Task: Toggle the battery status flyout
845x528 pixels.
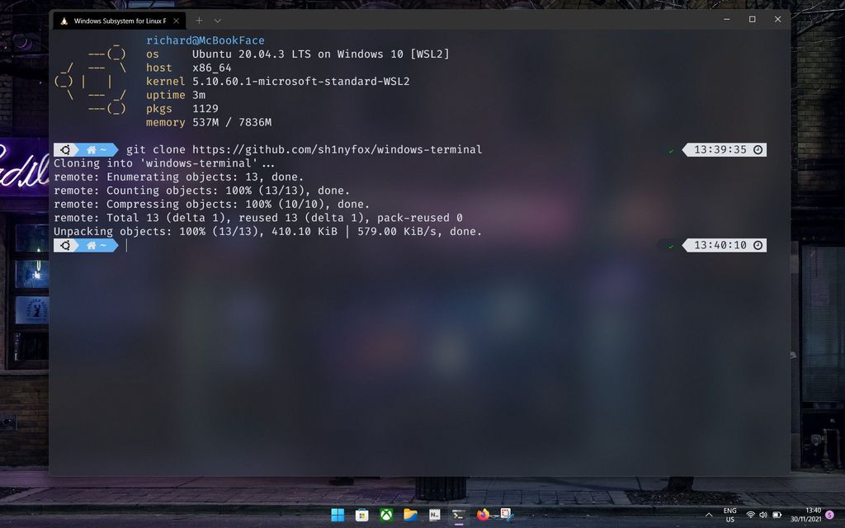Action: [776, 514]
